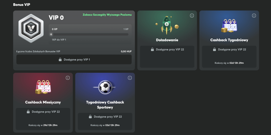Click the 03d 13h 29m countdown timer

(x=112, y=125)
